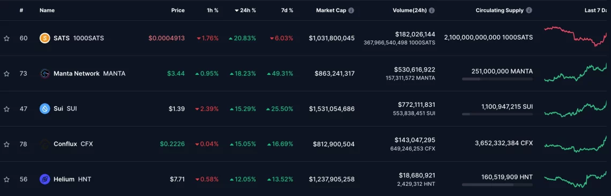Click Manta circulating supply progress bar

[497, 79]
